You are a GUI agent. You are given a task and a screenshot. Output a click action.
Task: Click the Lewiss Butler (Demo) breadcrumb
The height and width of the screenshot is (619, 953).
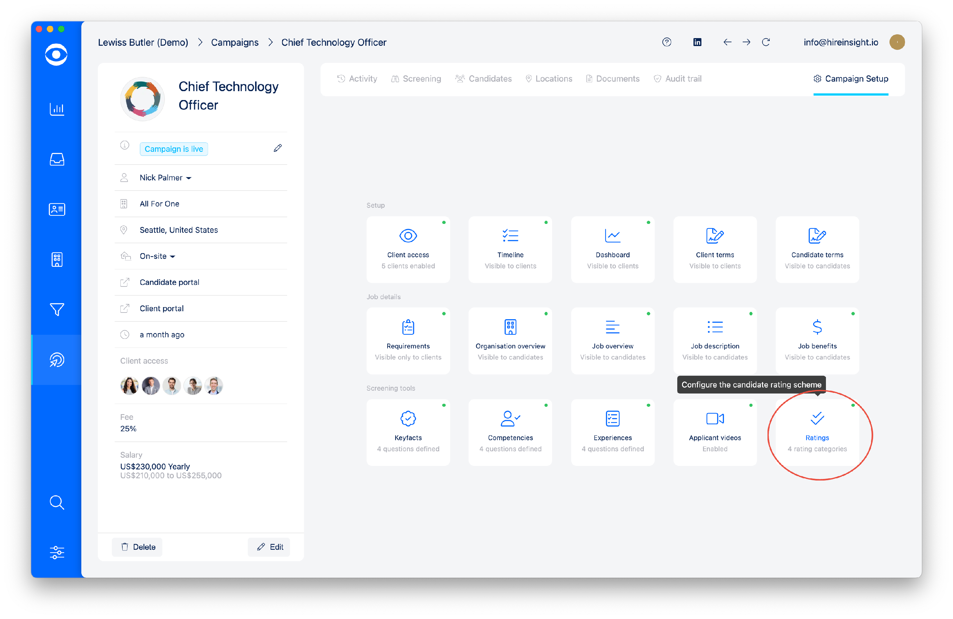click(x=143, y=42)
